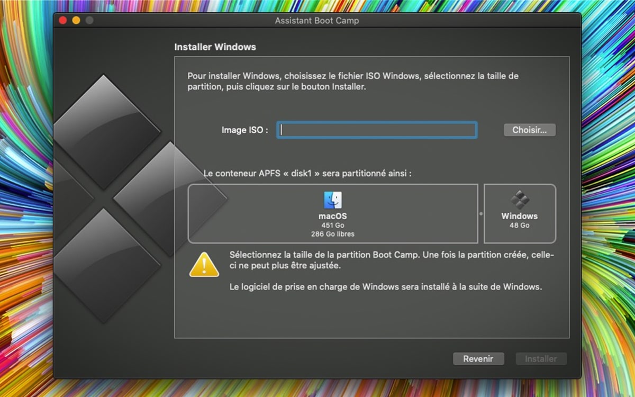The height and width of the screenshot is (397, 635).
Task: Click the APFS container "disk1" partition text
Action: (307, 174)
